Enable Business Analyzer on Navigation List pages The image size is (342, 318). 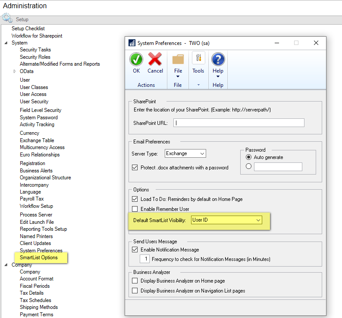135,291
